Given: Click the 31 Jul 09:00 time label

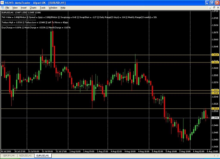Looking at the screenshot, I should 48,151.
